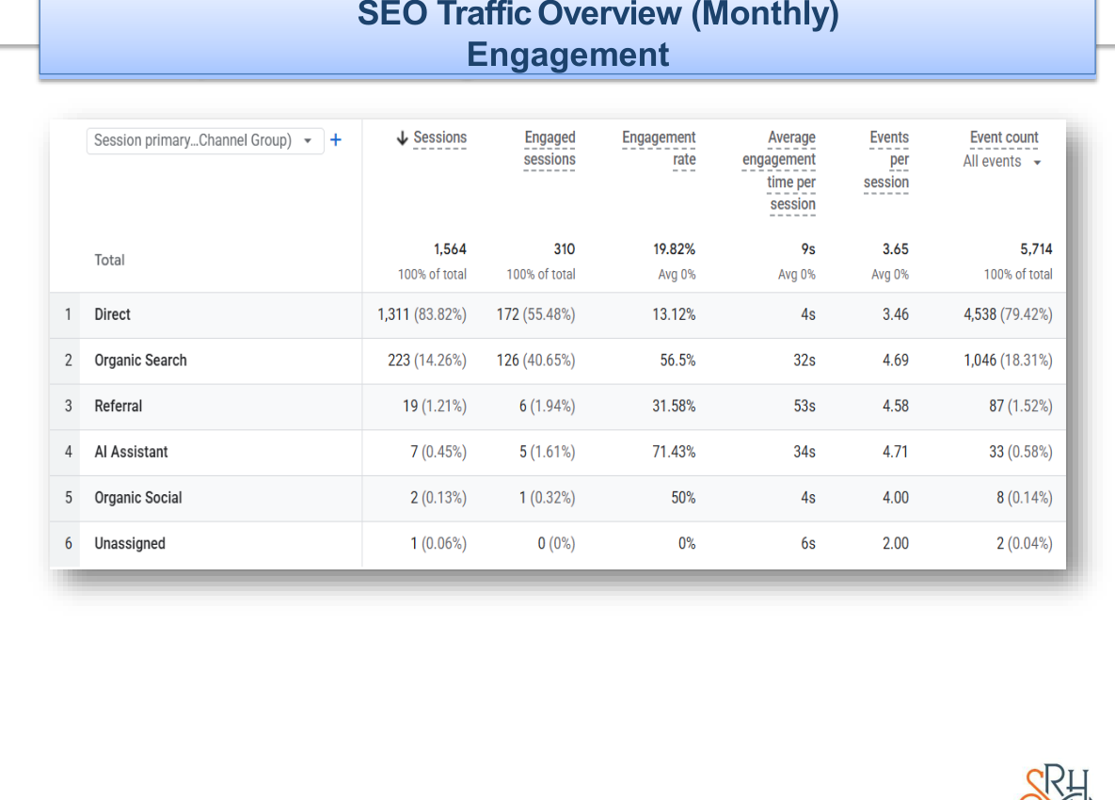Click Direct events per session 3.46
Viewport: 1115px width, 800px height.
(895, 314)
